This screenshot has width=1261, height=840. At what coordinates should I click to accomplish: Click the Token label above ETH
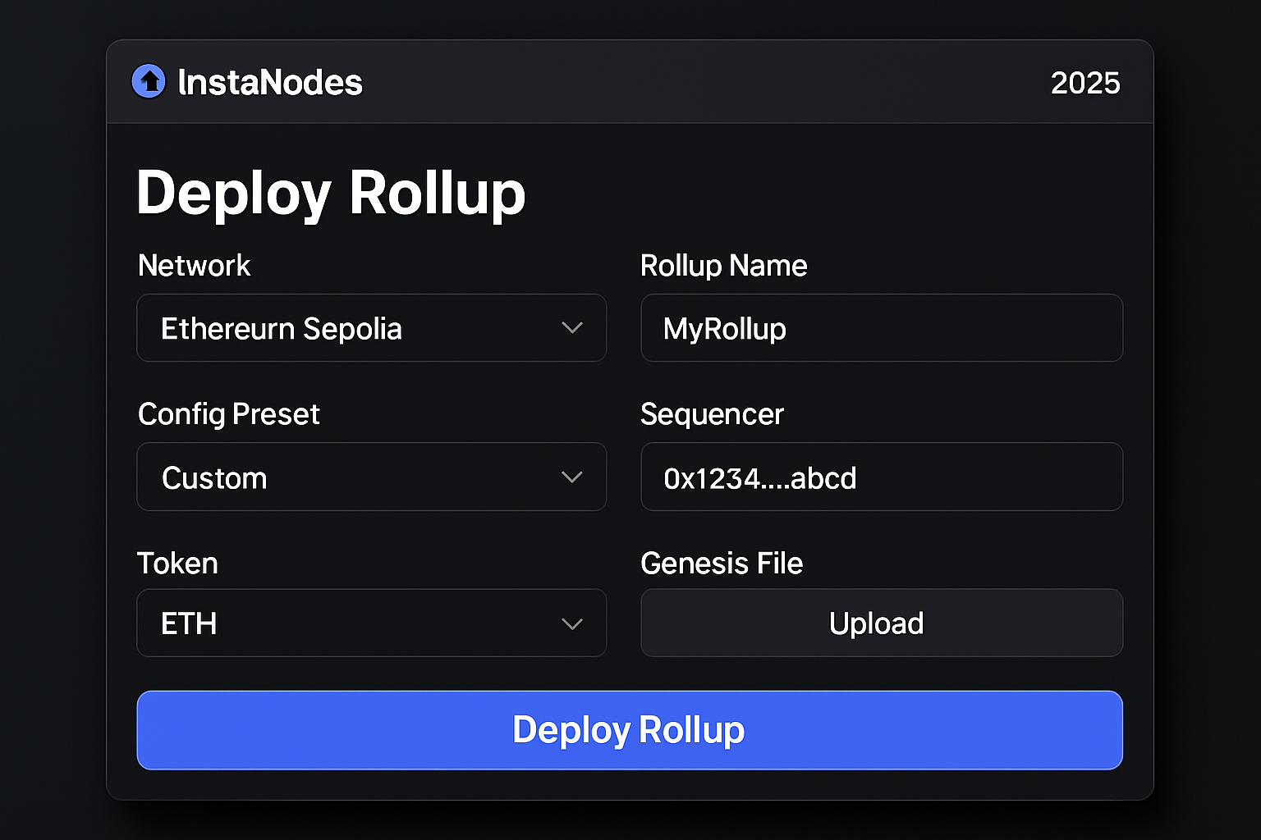click(177, 564)
